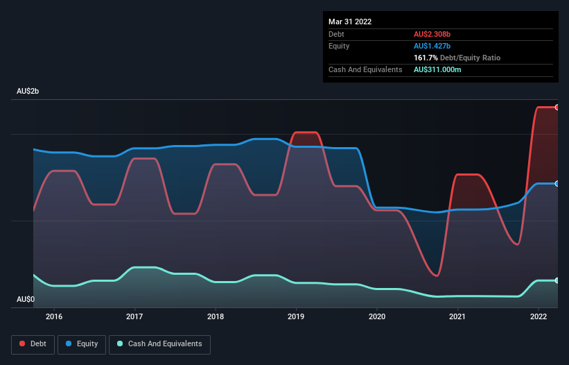The image size is (569, 365).
Task: Click the AU$1.427b equity value
Action: (x=432, y=46)
